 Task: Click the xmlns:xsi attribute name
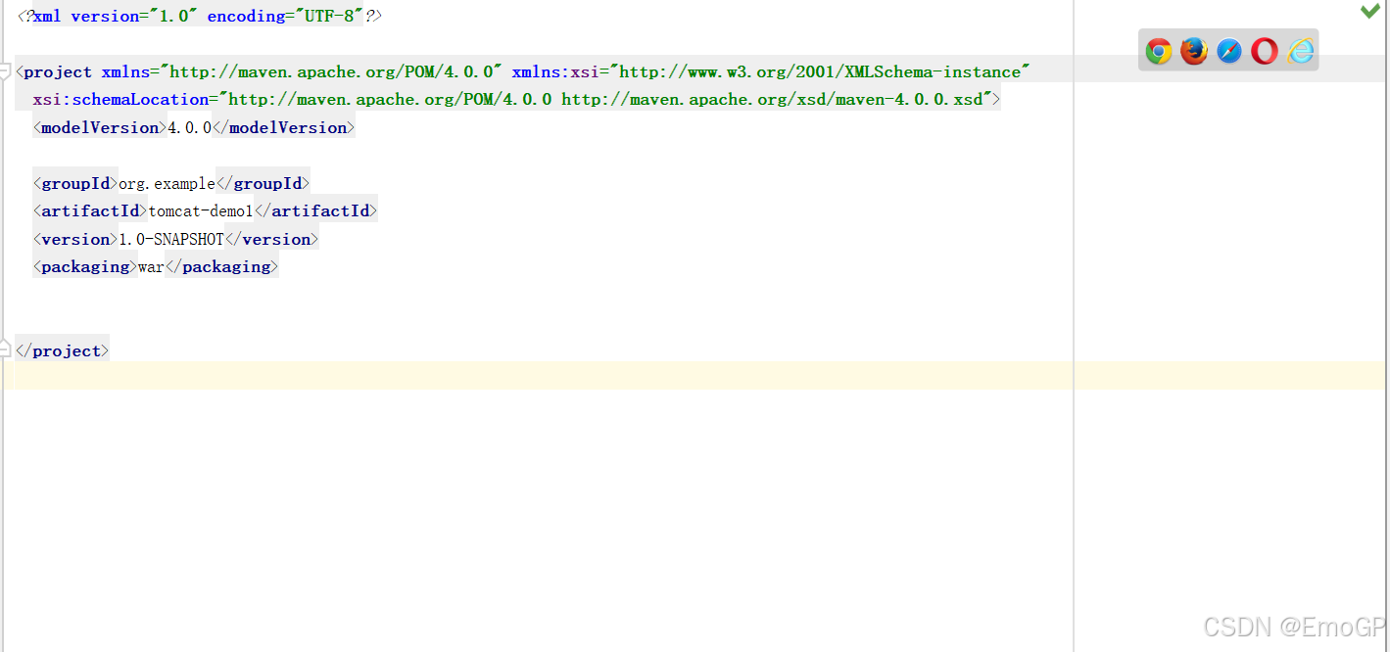click(x=555, y=71)
